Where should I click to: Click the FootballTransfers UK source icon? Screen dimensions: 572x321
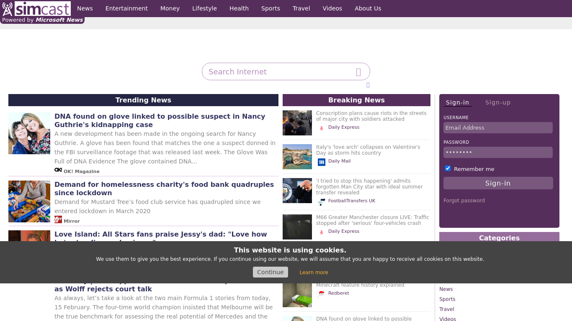(321, 201)
